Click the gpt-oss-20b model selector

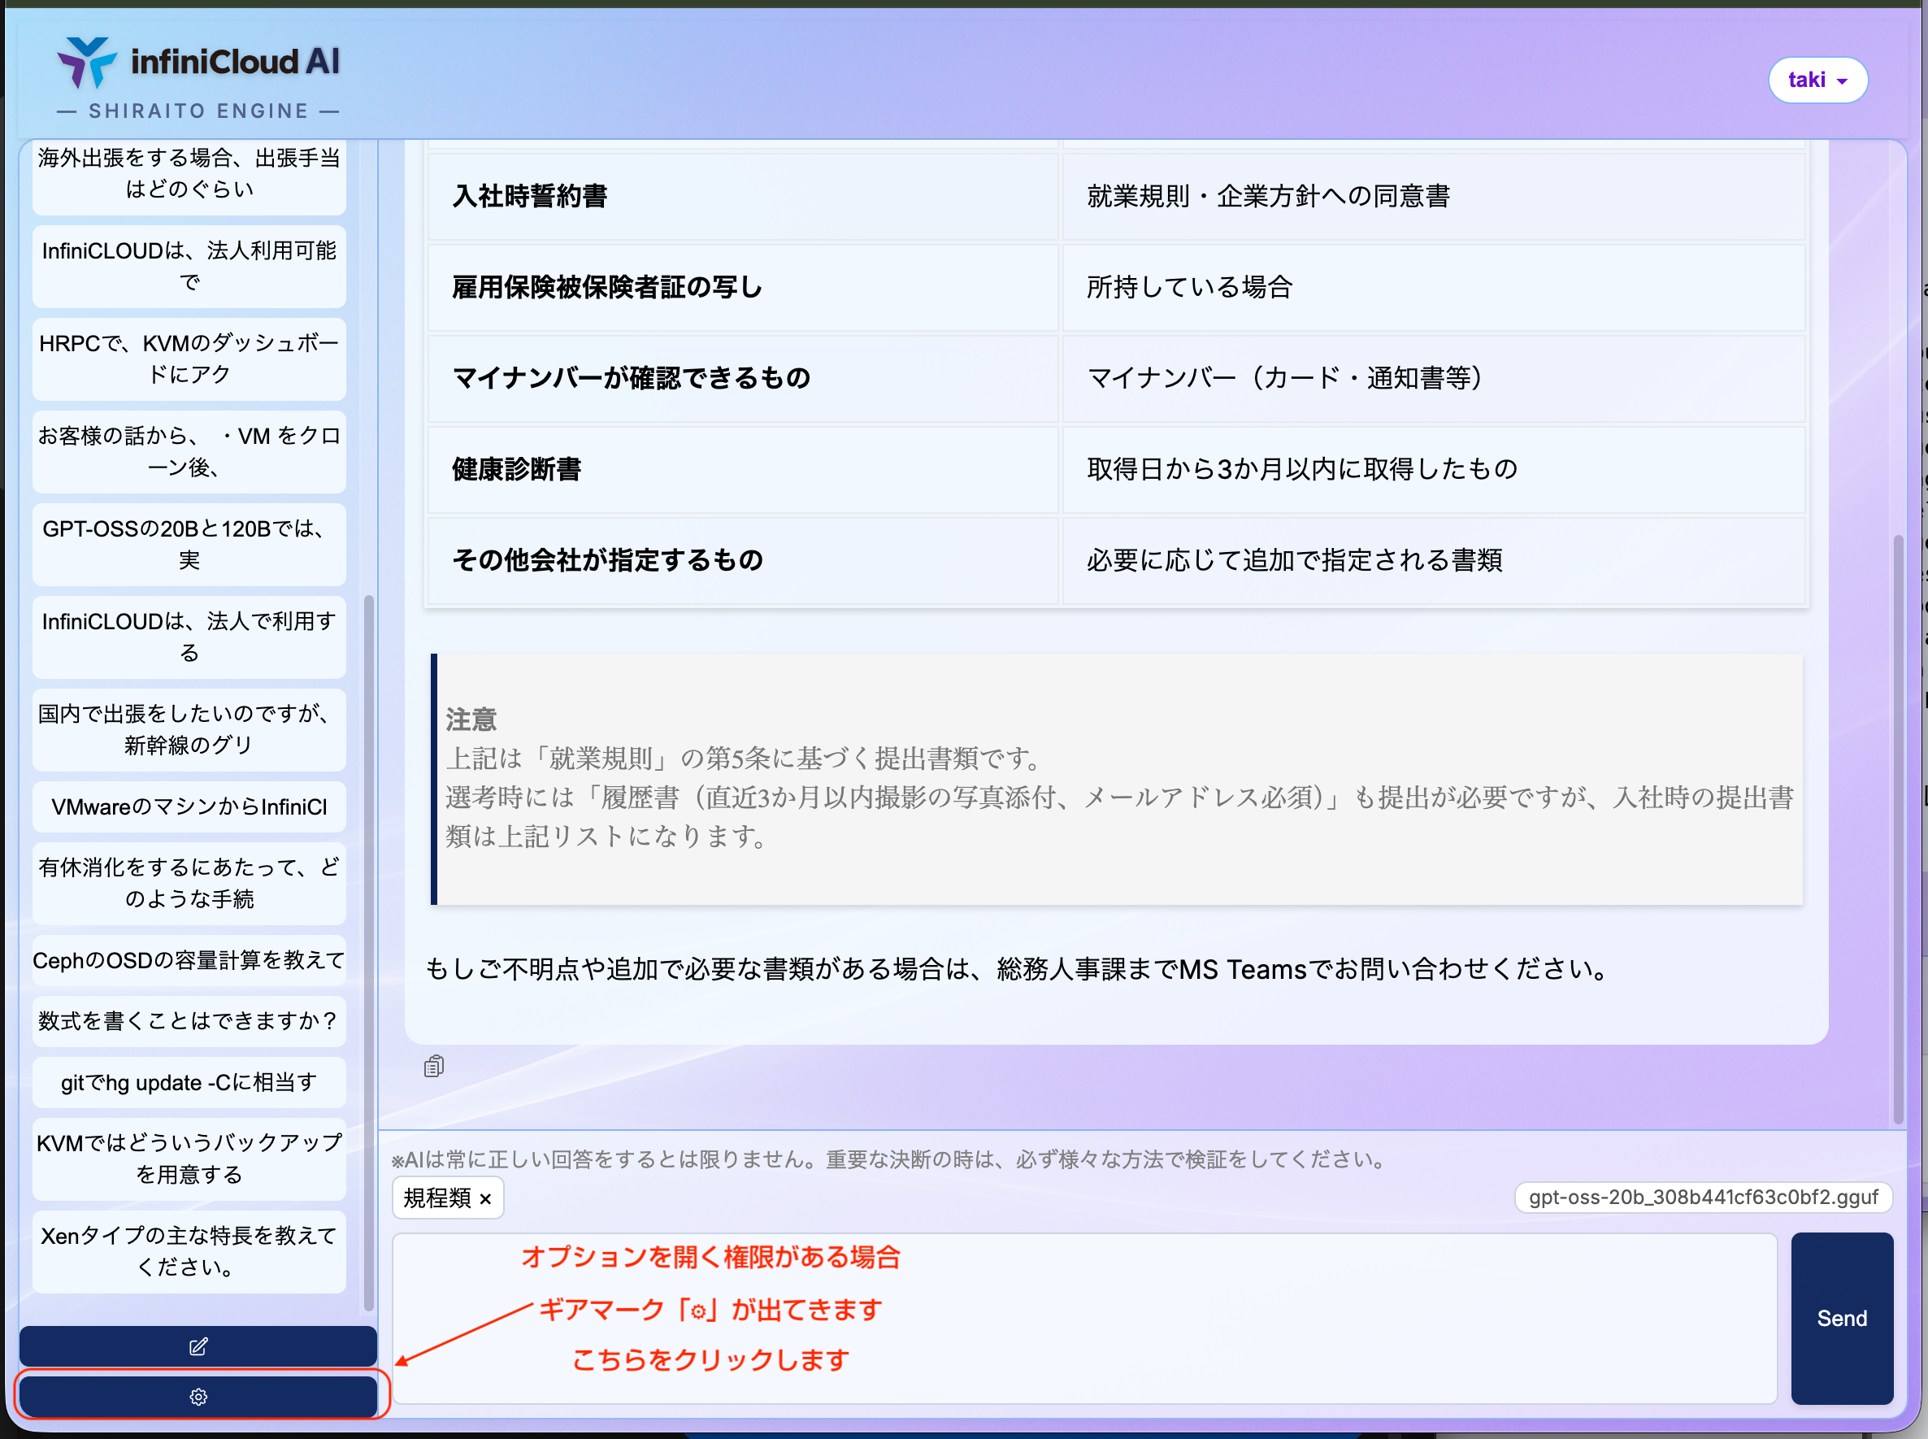pos(1703,1197)
